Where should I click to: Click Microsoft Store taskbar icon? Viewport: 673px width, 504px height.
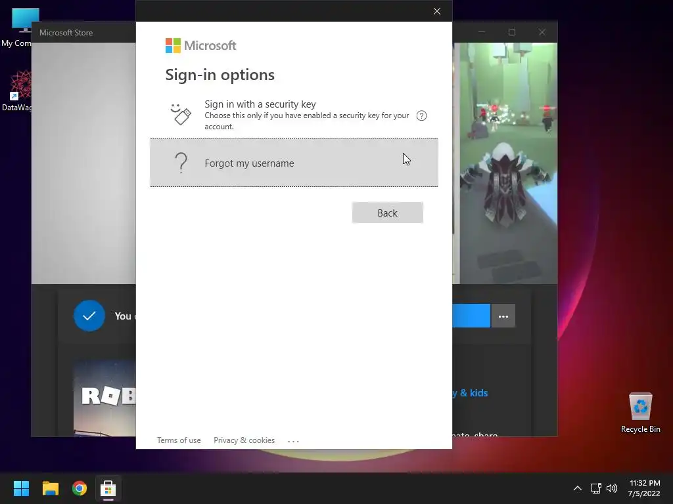click(x=108, y=488)
